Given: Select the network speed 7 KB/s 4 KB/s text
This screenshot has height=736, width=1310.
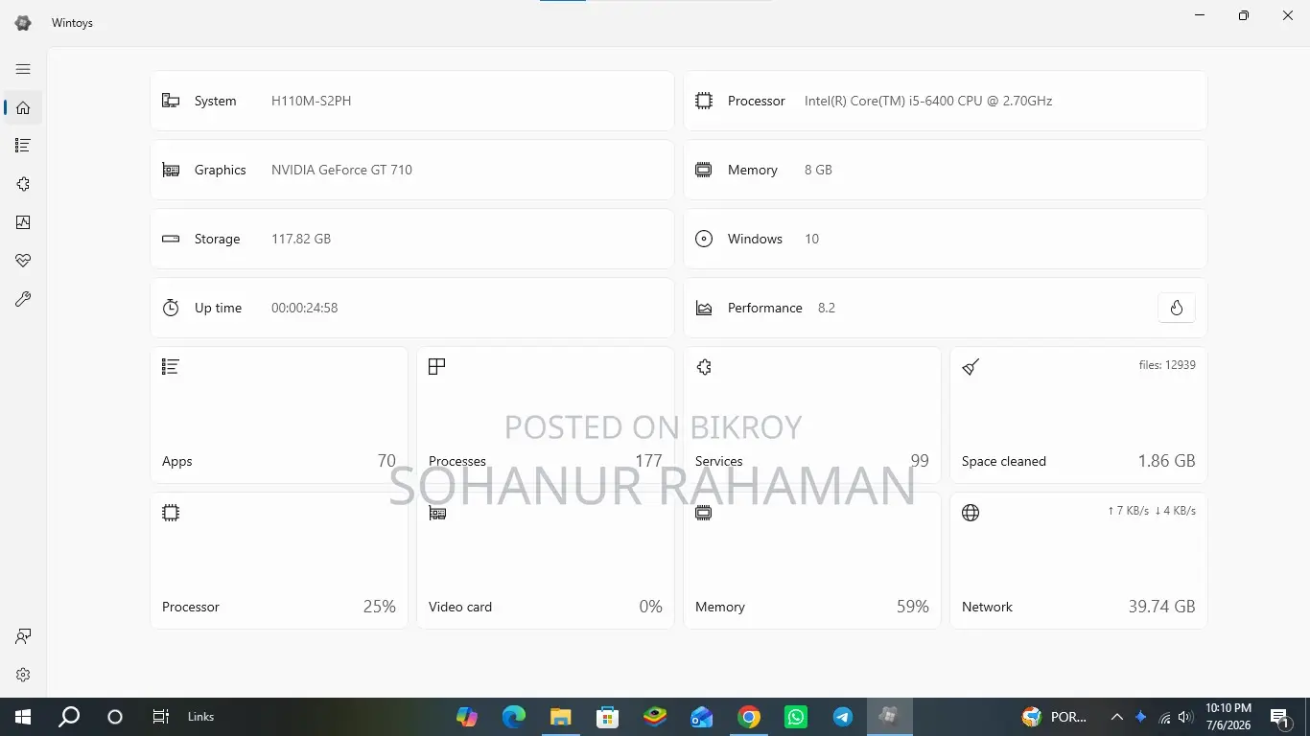Looking at the screenshot, I should pyautogui.click(x=1151, y=511).
